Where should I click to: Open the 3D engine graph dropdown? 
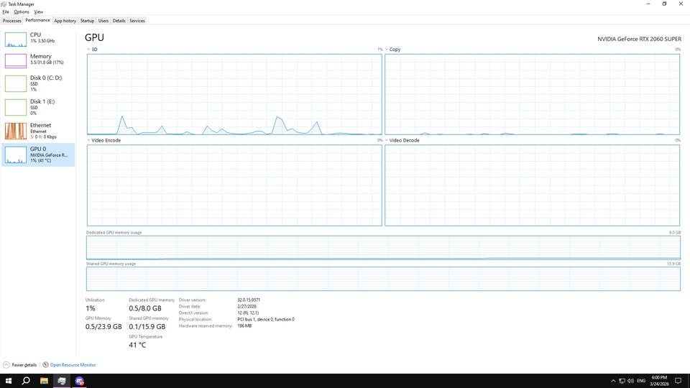[x=92, y=50]
